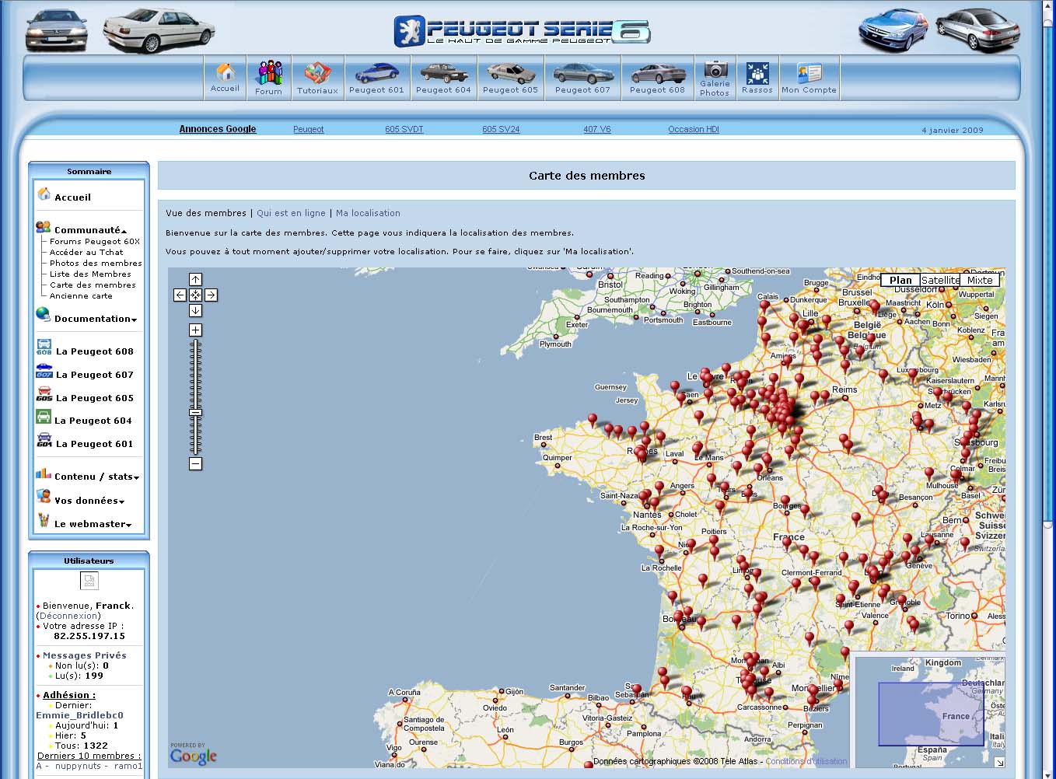The image size is (1056, 779).
Task: Open La Peugeot 601 sidebar entry
Action: click(94, 444)
